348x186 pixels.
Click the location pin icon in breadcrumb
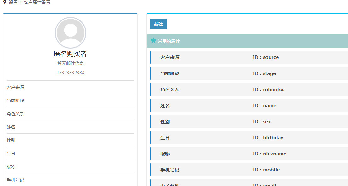(5, 2)
